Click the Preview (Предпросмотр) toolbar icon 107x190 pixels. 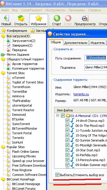(85, 18)
